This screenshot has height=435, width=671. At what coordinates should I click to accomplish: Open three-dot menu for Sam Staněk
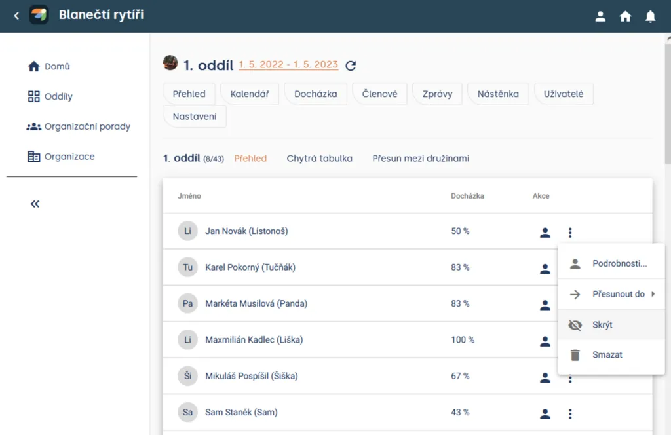[569, 413]
